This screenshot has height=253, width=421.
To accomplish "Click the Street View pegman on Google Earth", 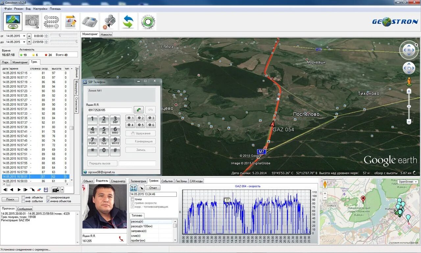I will point(409,82).
